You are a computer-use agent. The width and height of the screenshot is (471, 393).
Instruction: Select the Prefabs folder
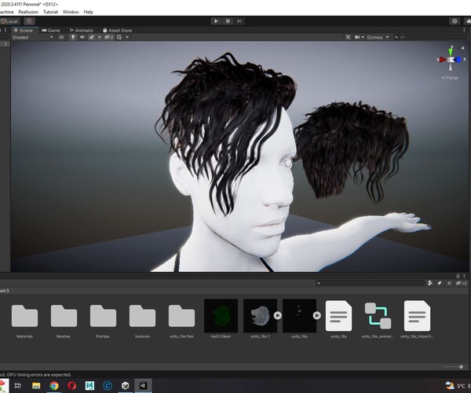pyautogui.click(x=103, y=319)
